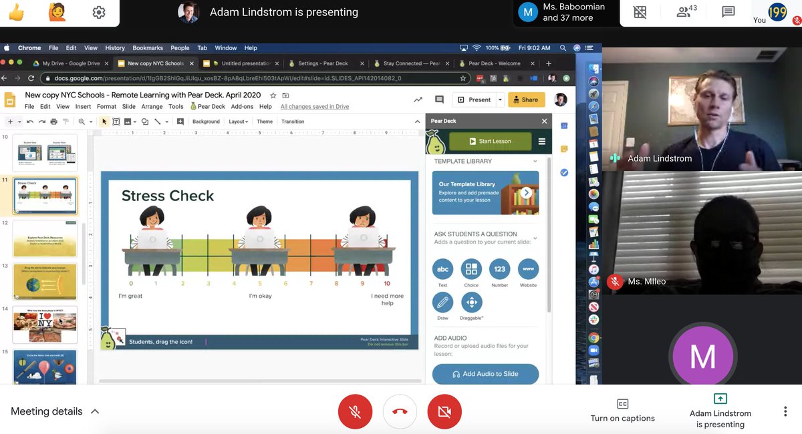Add a Text question (abc icon)
802x434 pixels.
442,269
